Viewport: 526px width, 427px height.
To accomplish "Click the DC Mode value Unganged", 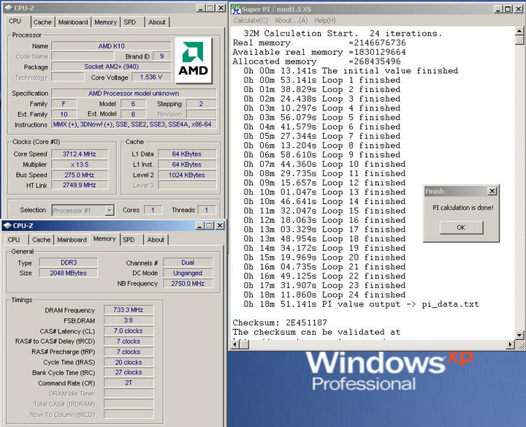I will (x=188, y=273).
